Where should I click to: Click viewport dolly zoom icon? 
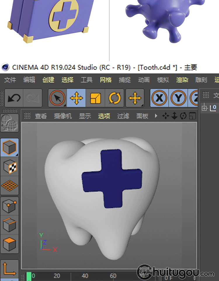pyautogui.click(x=174, y=116)
